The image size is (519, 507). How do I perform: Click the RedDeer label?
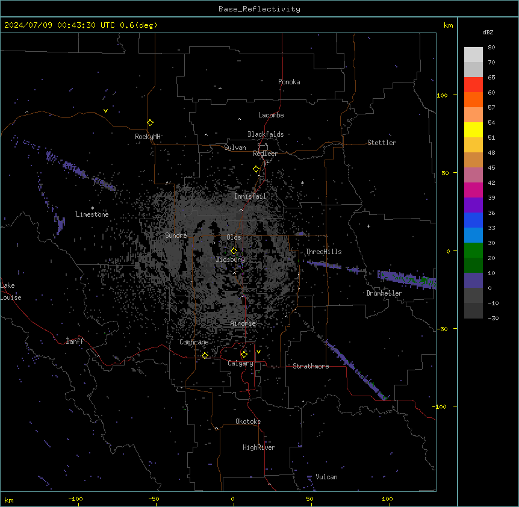(x=265, y=154)
